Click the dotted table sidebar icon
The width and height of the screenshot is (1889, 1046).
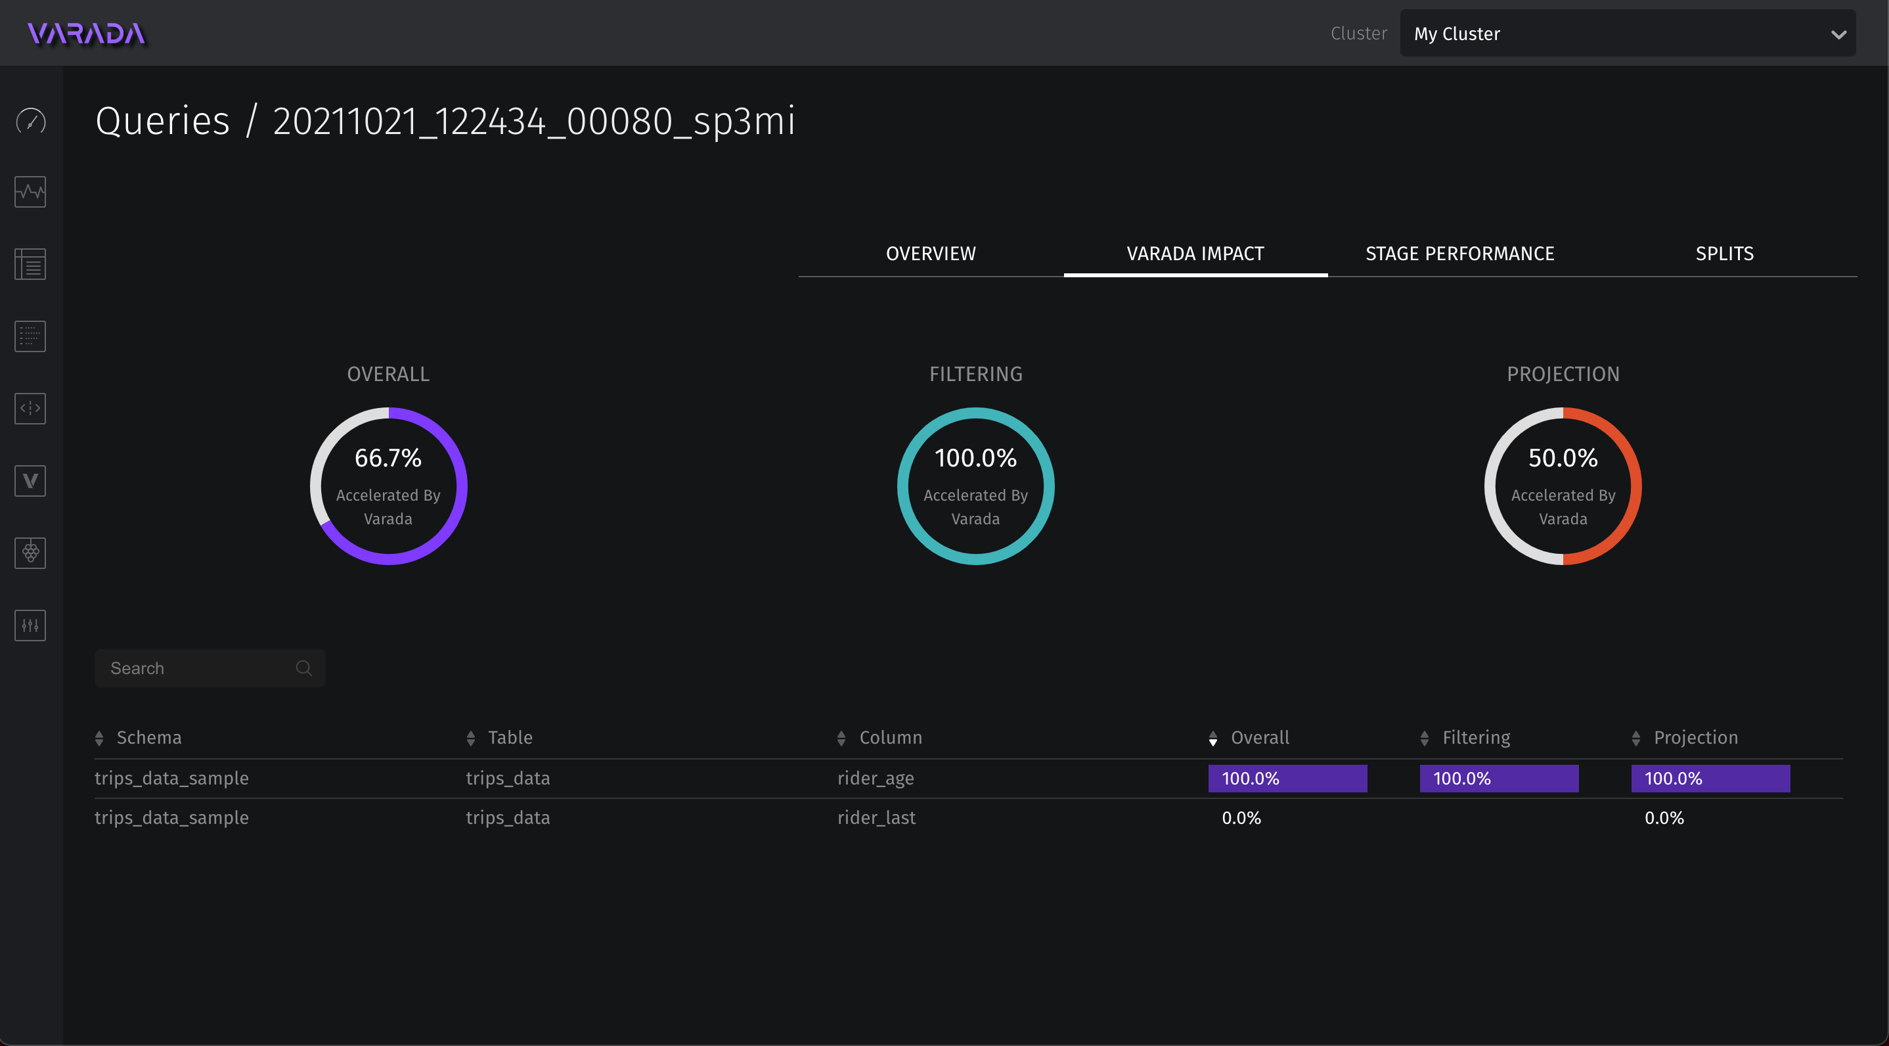(x=30, y=336)
